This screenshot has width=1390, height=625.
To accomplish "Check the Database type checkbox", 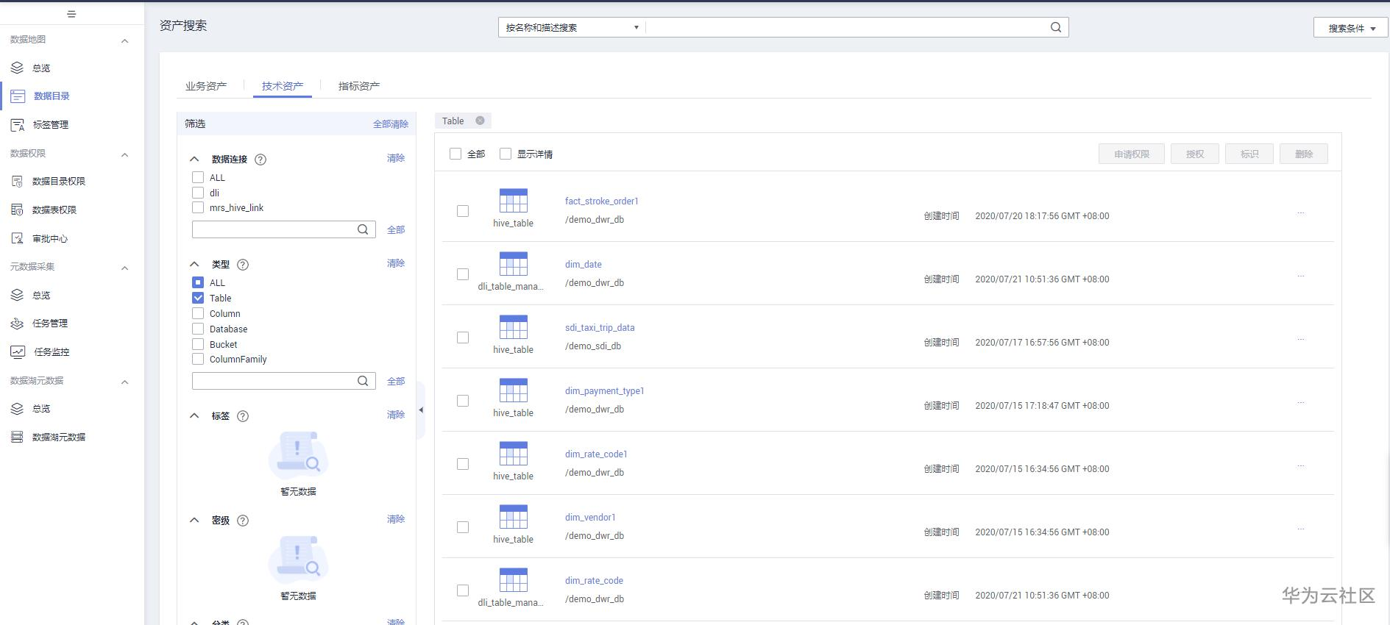I will [198, 329].
